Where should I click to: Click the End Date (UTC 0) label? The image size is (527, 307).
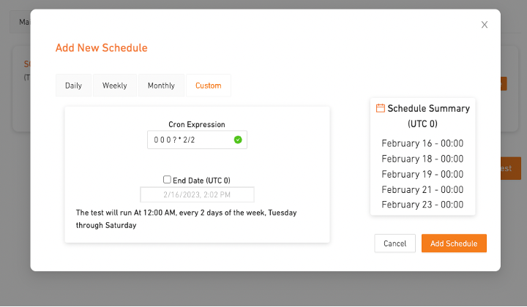pos(201,180)
